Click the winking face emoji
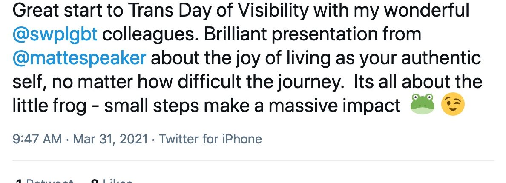The image size is (506, 183). tap(453, 104)
